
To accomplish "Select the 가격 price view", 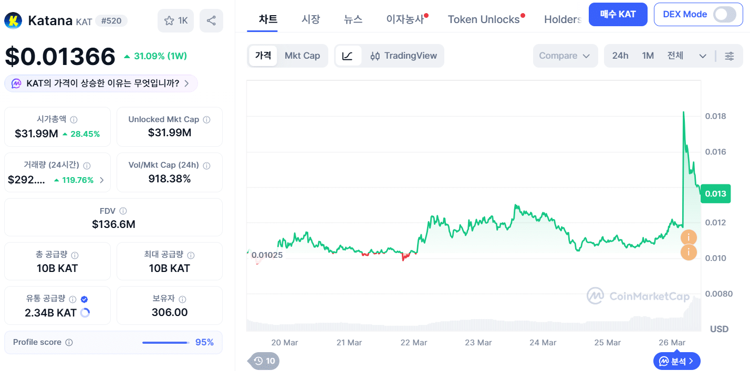I will click(x=263, y=56).
